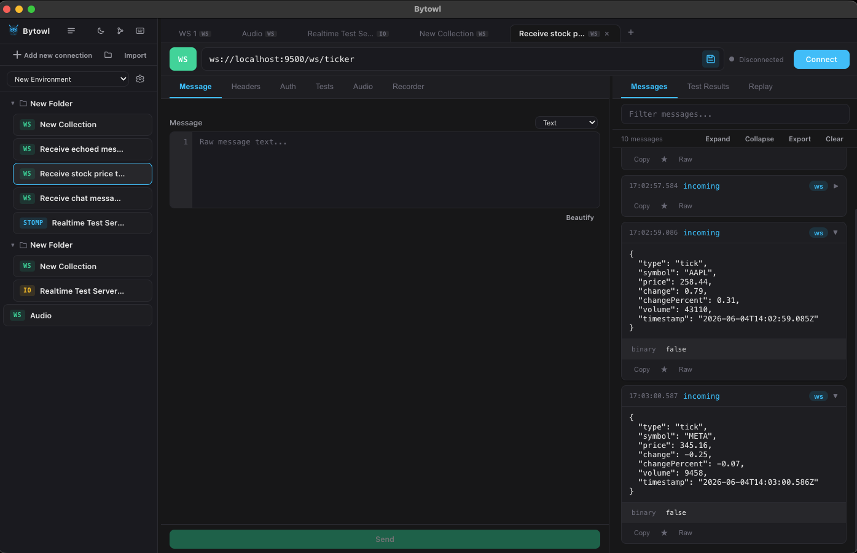Click WS icon of Audio sidebar item
The width and height of the screenshot is (857, 553).
tap(17, 315)
